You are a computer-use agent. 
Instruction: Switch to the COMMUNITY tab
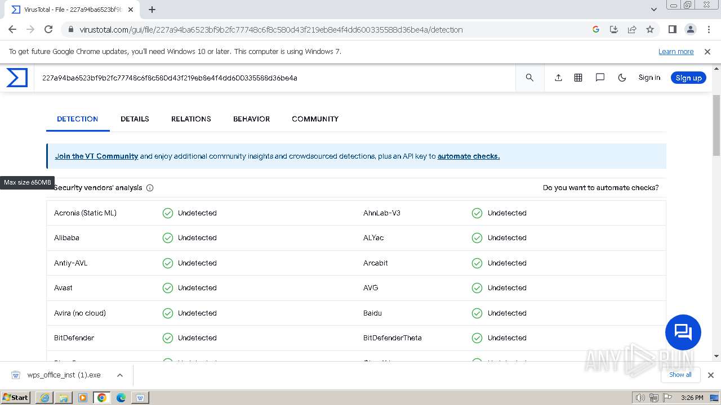pos(315,119)
